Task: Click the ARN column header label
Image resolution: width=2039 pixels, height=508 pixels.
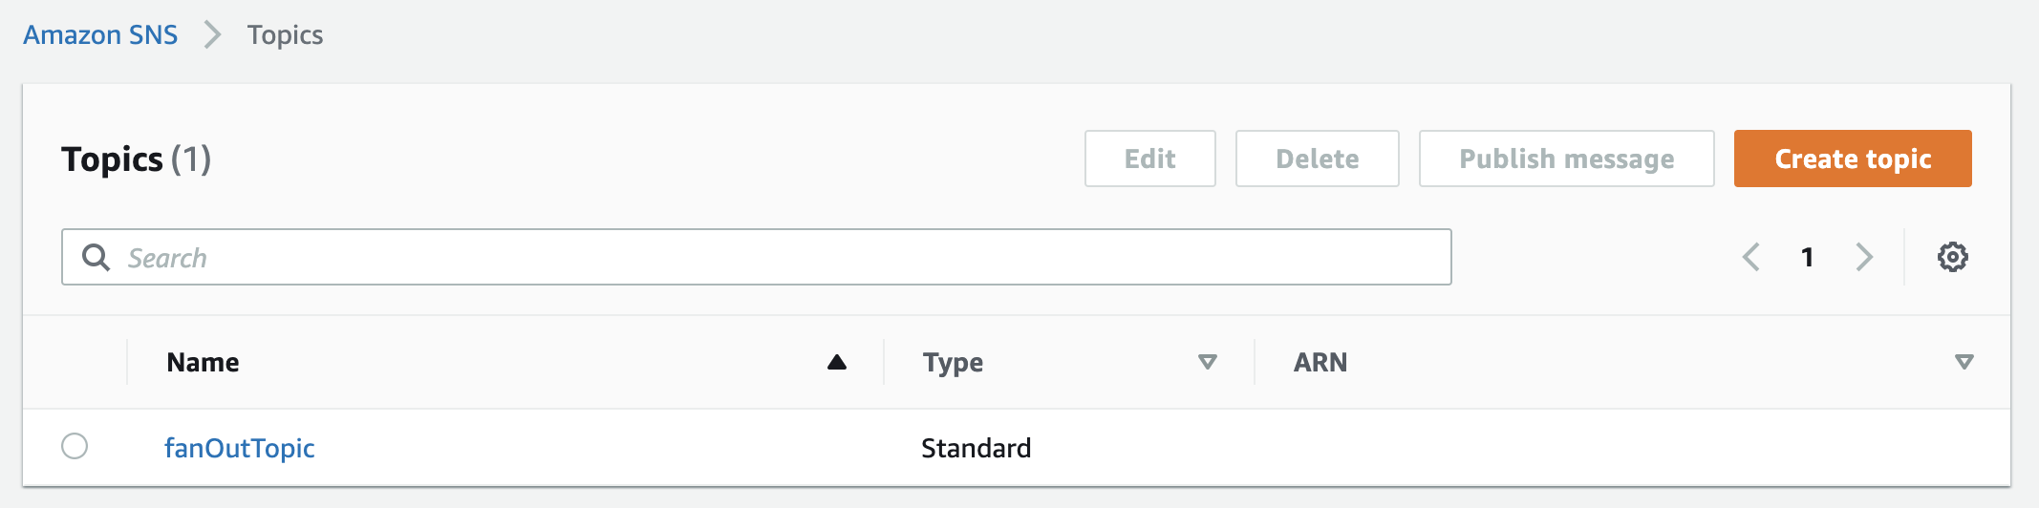Action: 1320,362
